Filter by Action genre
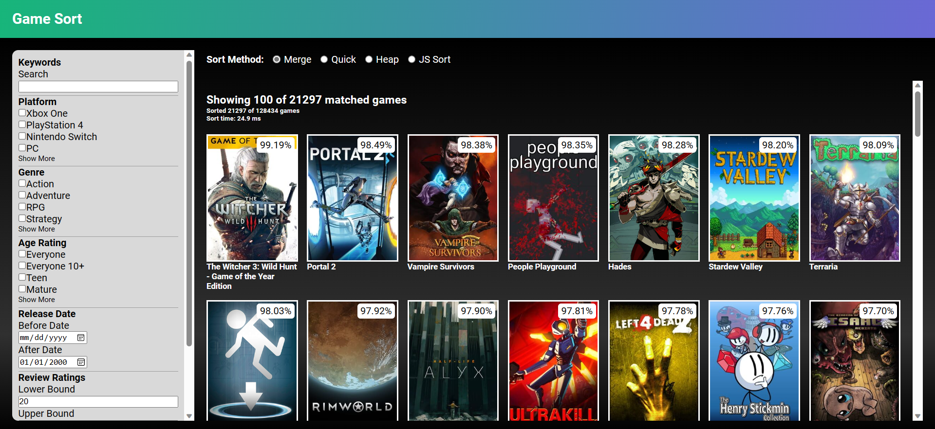Viewport: 935px width, 429px height. tap(22, 183)
